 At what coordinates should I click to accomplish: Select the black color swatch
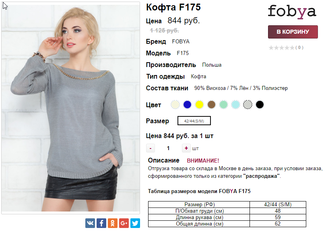tap(260, 104)
